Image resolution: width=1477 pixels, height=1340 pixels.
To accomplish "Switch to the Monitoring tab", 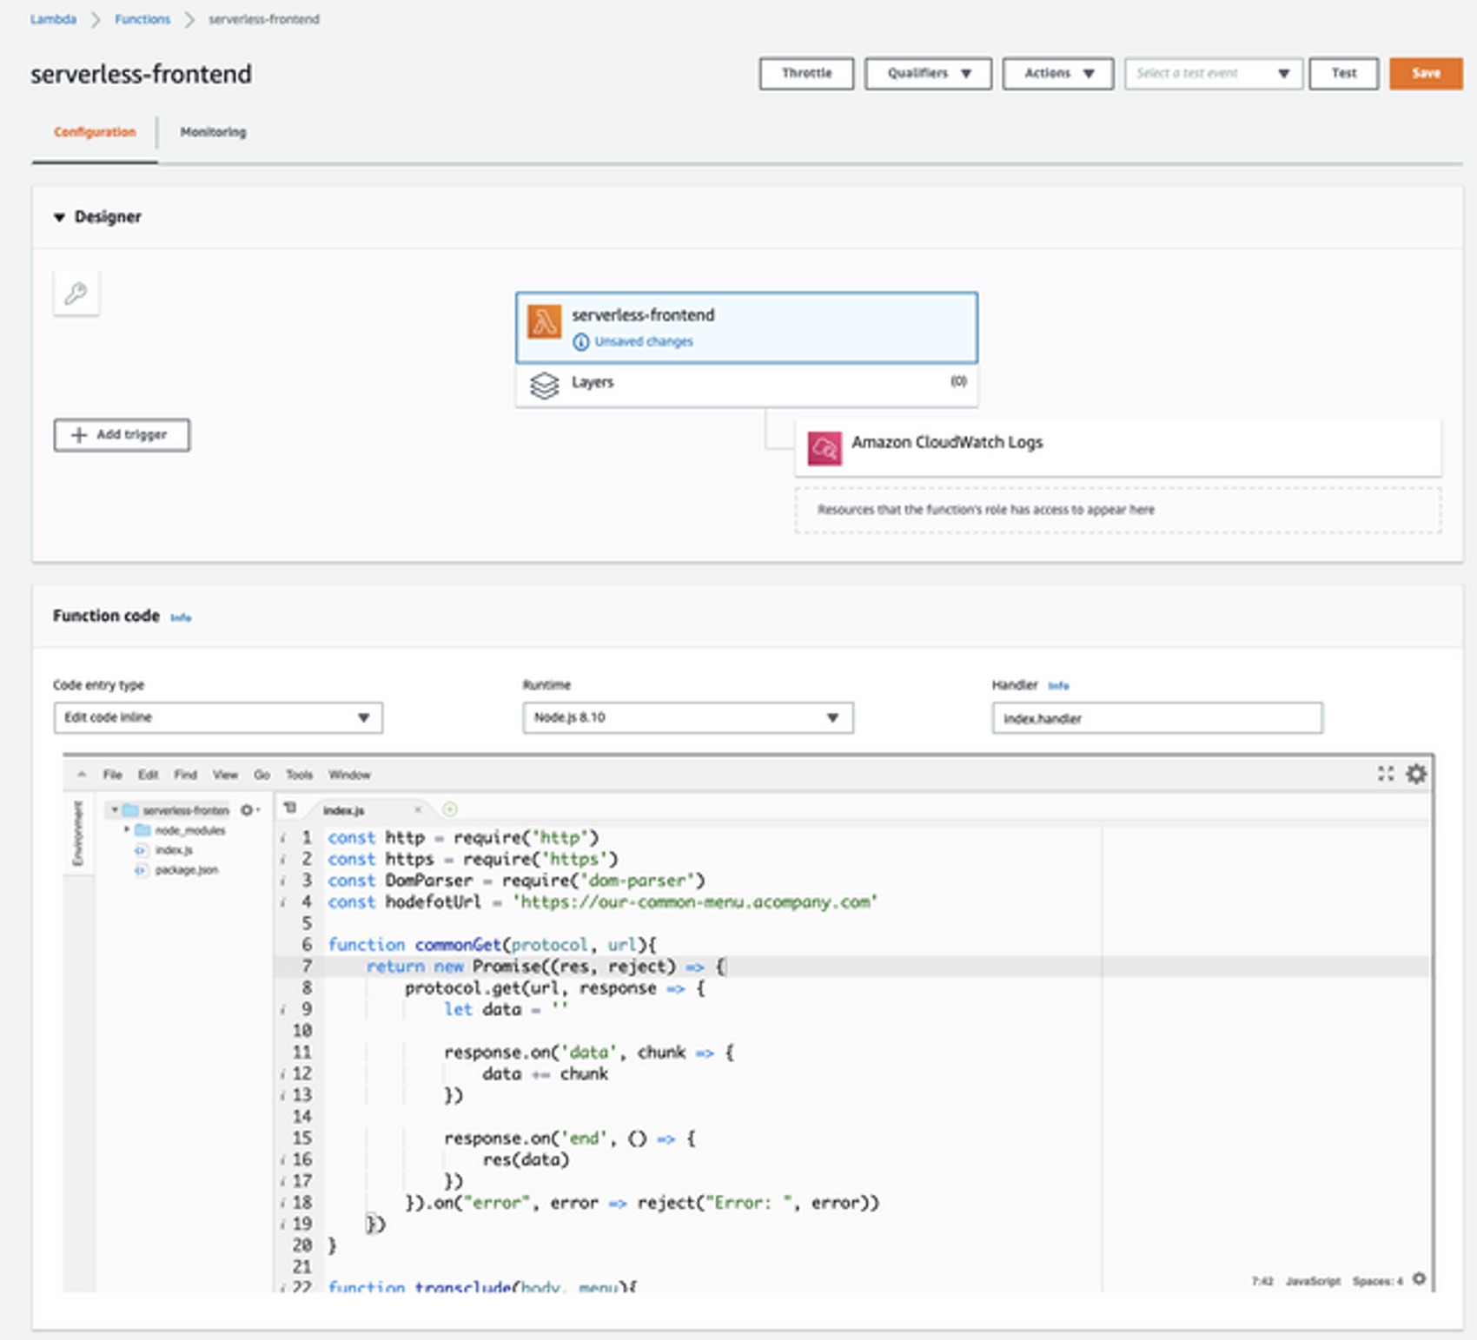I will [x=213, y=132].
